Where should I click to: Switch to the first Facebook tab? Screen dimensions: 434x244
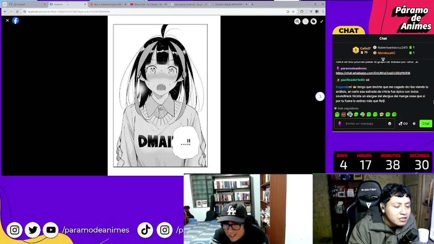pos(27,4)
